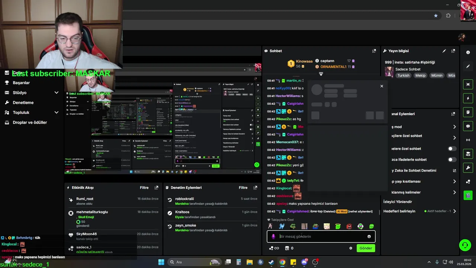Toggle channel actions wrench icon in right toolbar
Viewport: 476px width, 268px height.
pyautogui.click(x=468, y=167)
